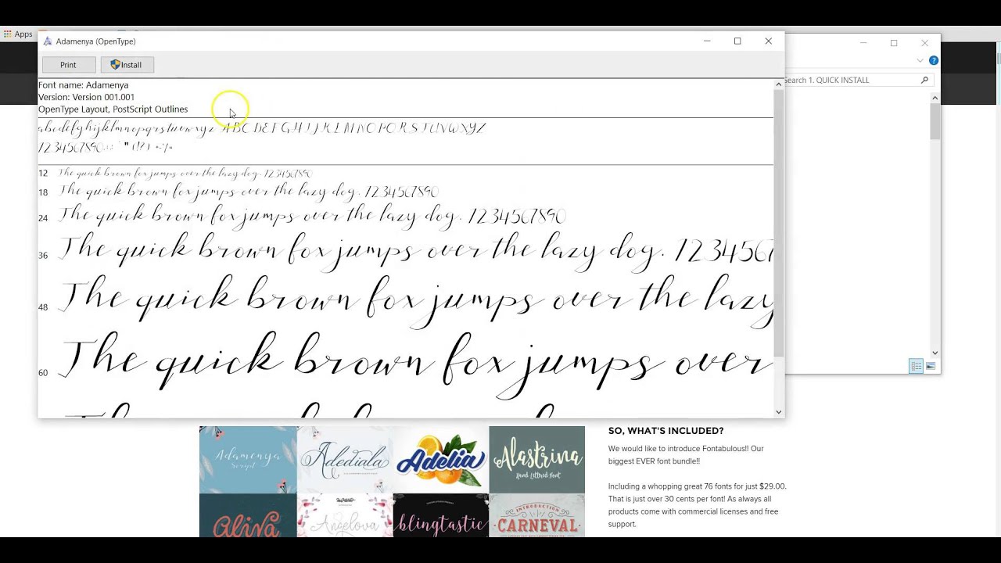The width and height of the screenshot is (1001, 563).
Task: Click the 'Font name: Adamenya' text
Action: (84, 85)
